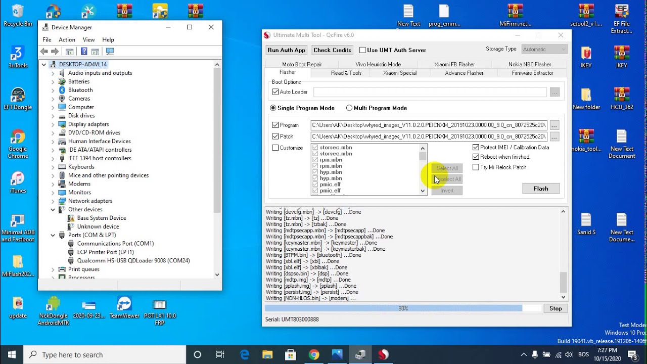Select the Multi Program Mode radio button
647x364 pixels.
point(349,108)
